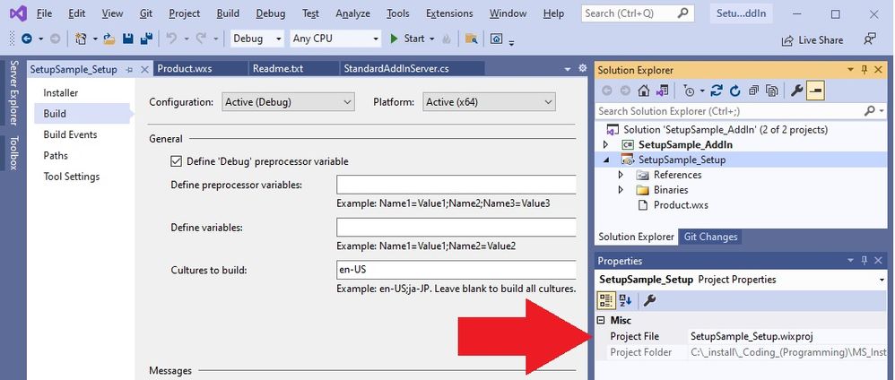Click the Navigate Backward arrow in the main toolbar
The width and height of the screenshot is (895, 380).
tap(26, 39)
